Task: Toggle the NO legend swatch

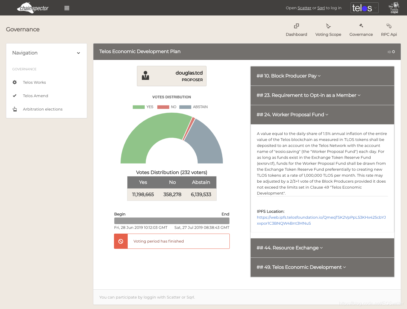Action: [163, 107]
